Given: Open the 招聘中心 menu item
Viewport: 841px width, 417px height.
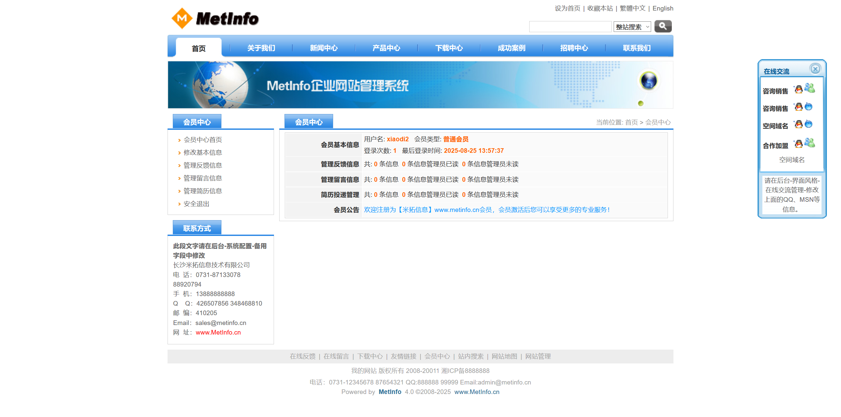Looking at the screenshot, I should click(574, 48).
